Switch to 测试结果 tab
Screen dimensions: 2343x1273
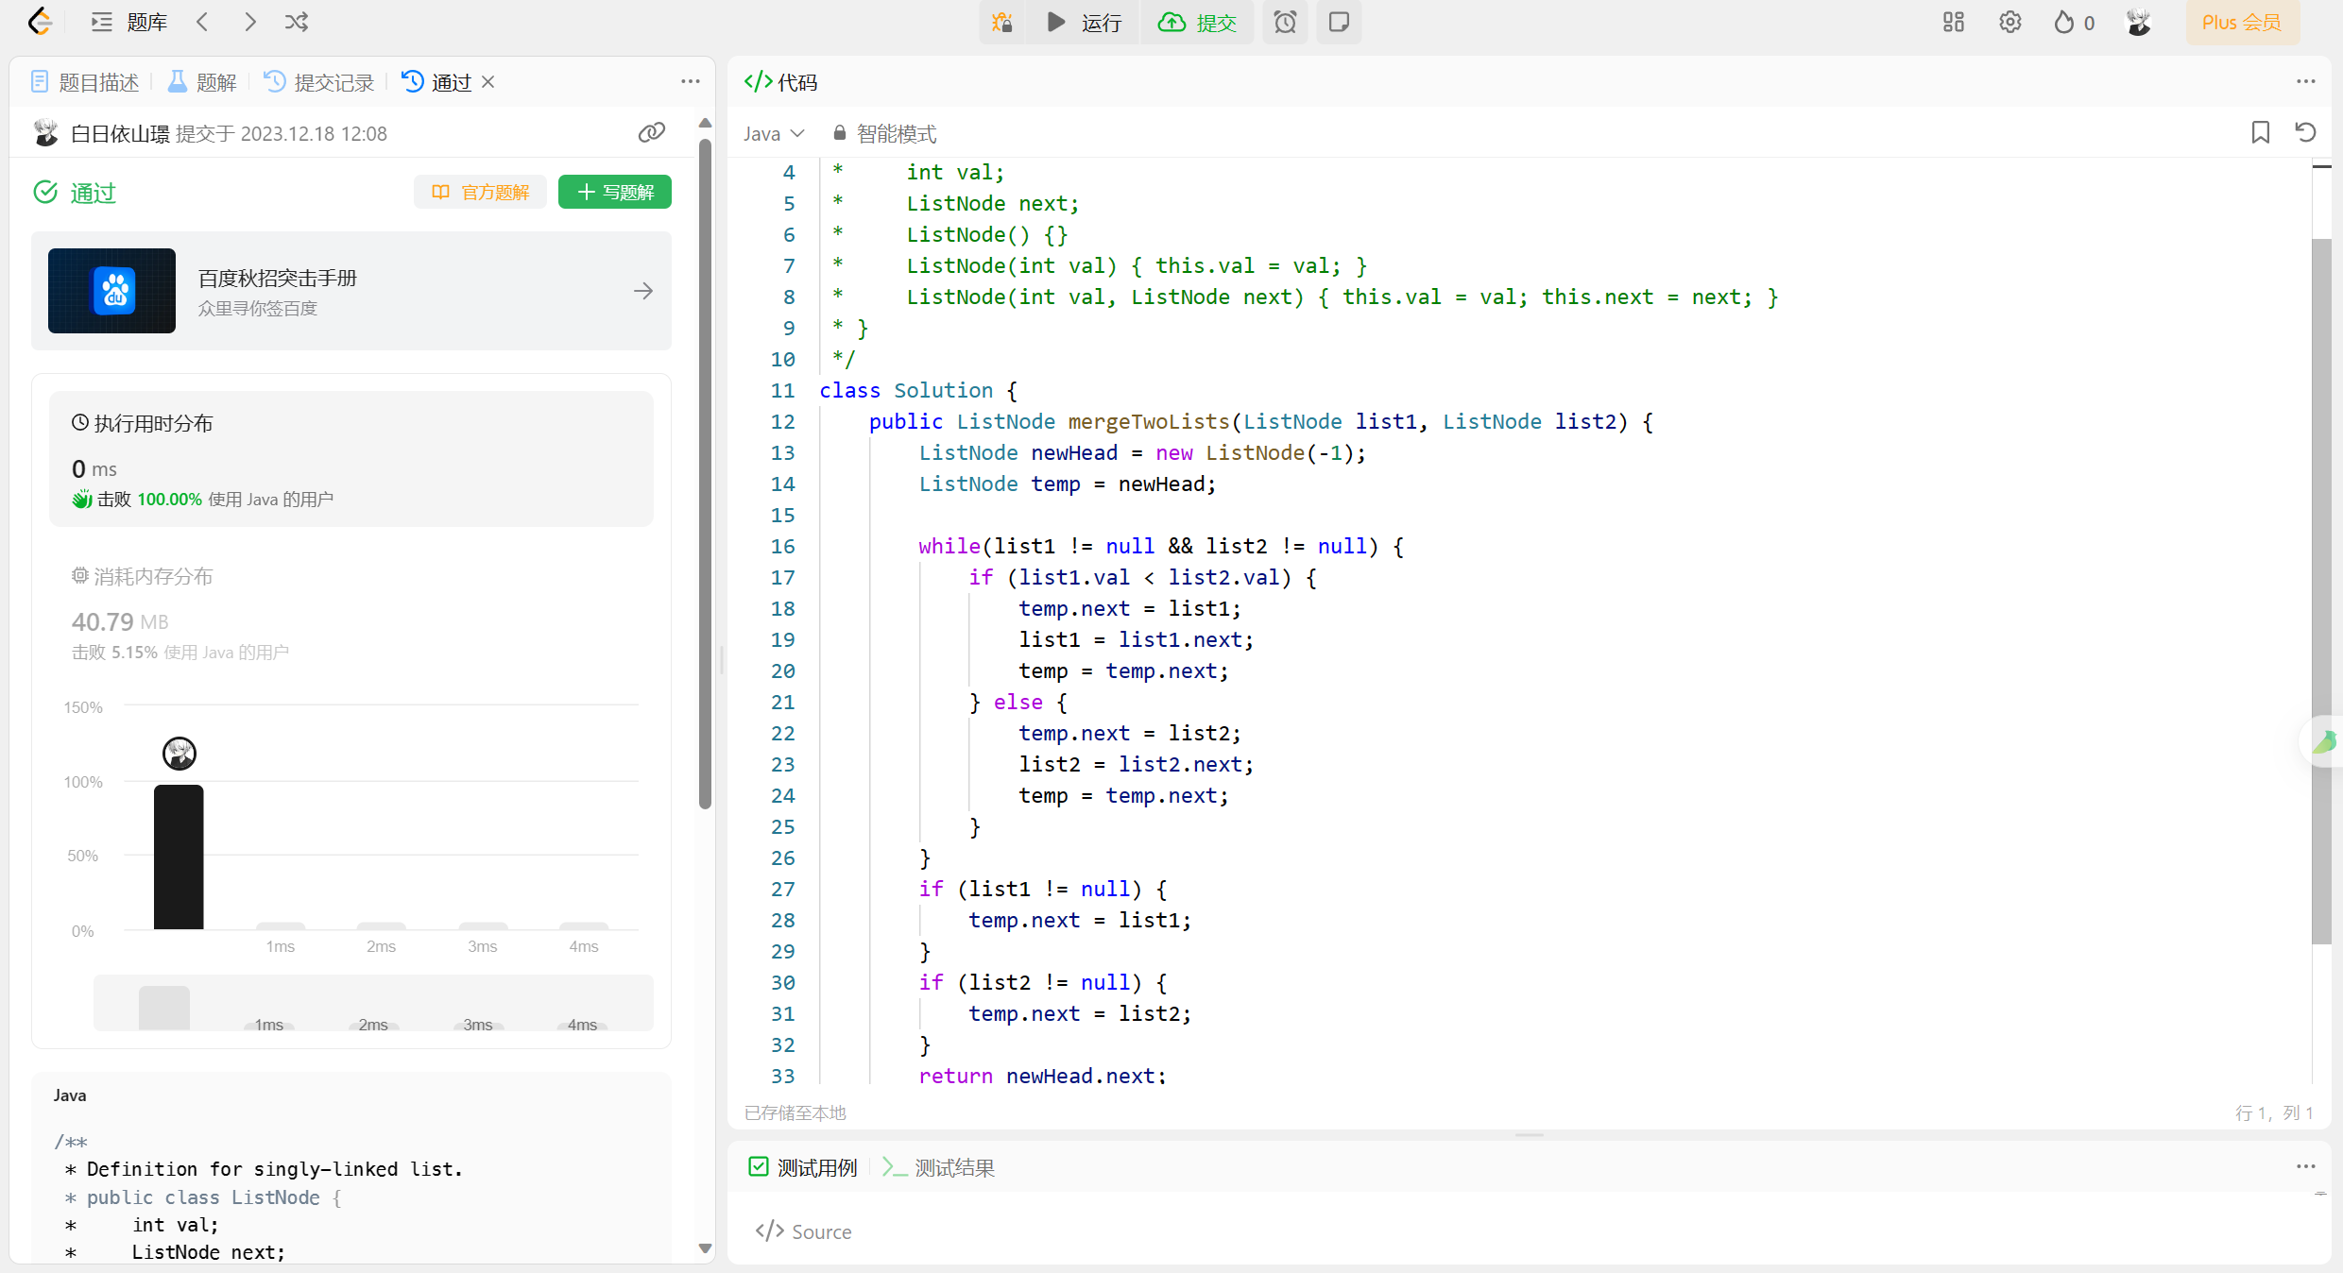point(938,1167)
